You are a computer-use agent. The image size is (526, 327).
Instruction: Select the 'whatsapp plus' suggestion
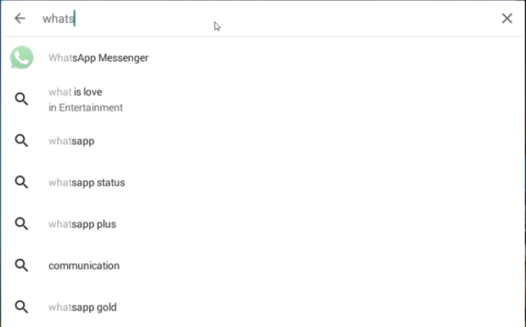[82, 225]
